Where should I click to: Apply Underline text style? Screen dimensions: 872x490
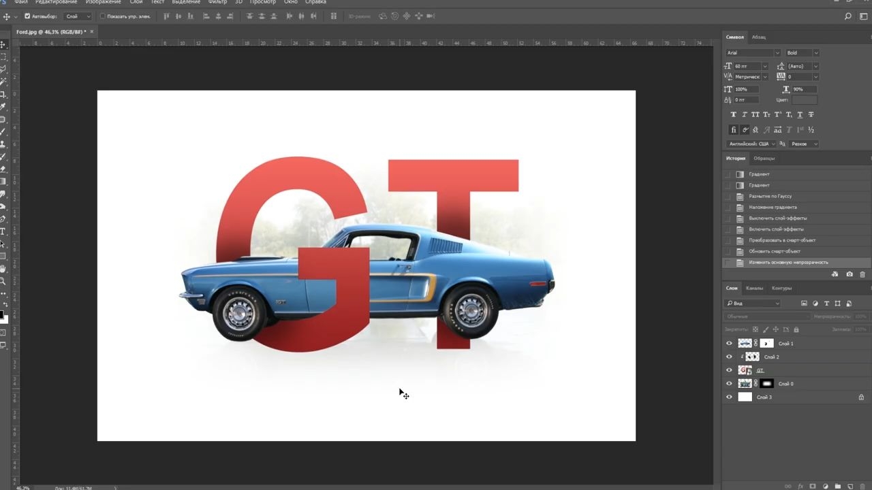point(800,114)
